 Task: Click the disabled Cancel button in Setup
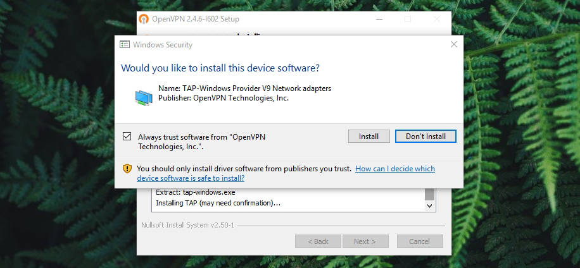point(420,241)
